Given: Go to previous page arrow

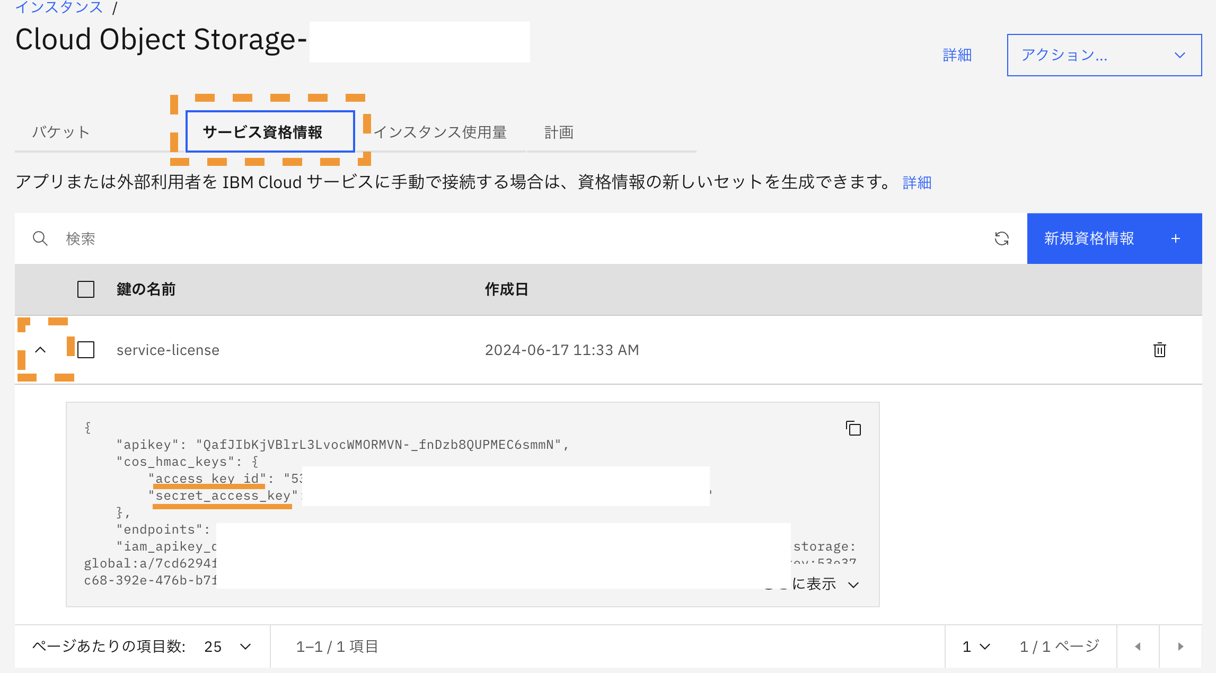Looking at the screenshot, I should click(x=1138, y=647).
